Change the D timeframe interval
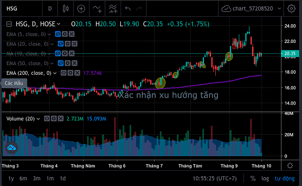 click(x=50, y=8)
